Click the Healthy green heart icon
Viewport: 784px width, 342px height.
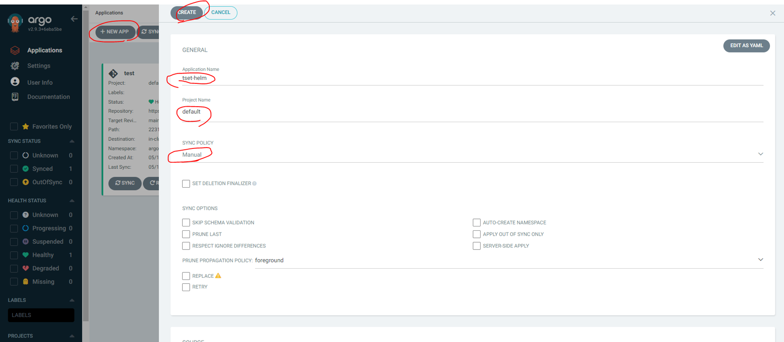(25, 255)
